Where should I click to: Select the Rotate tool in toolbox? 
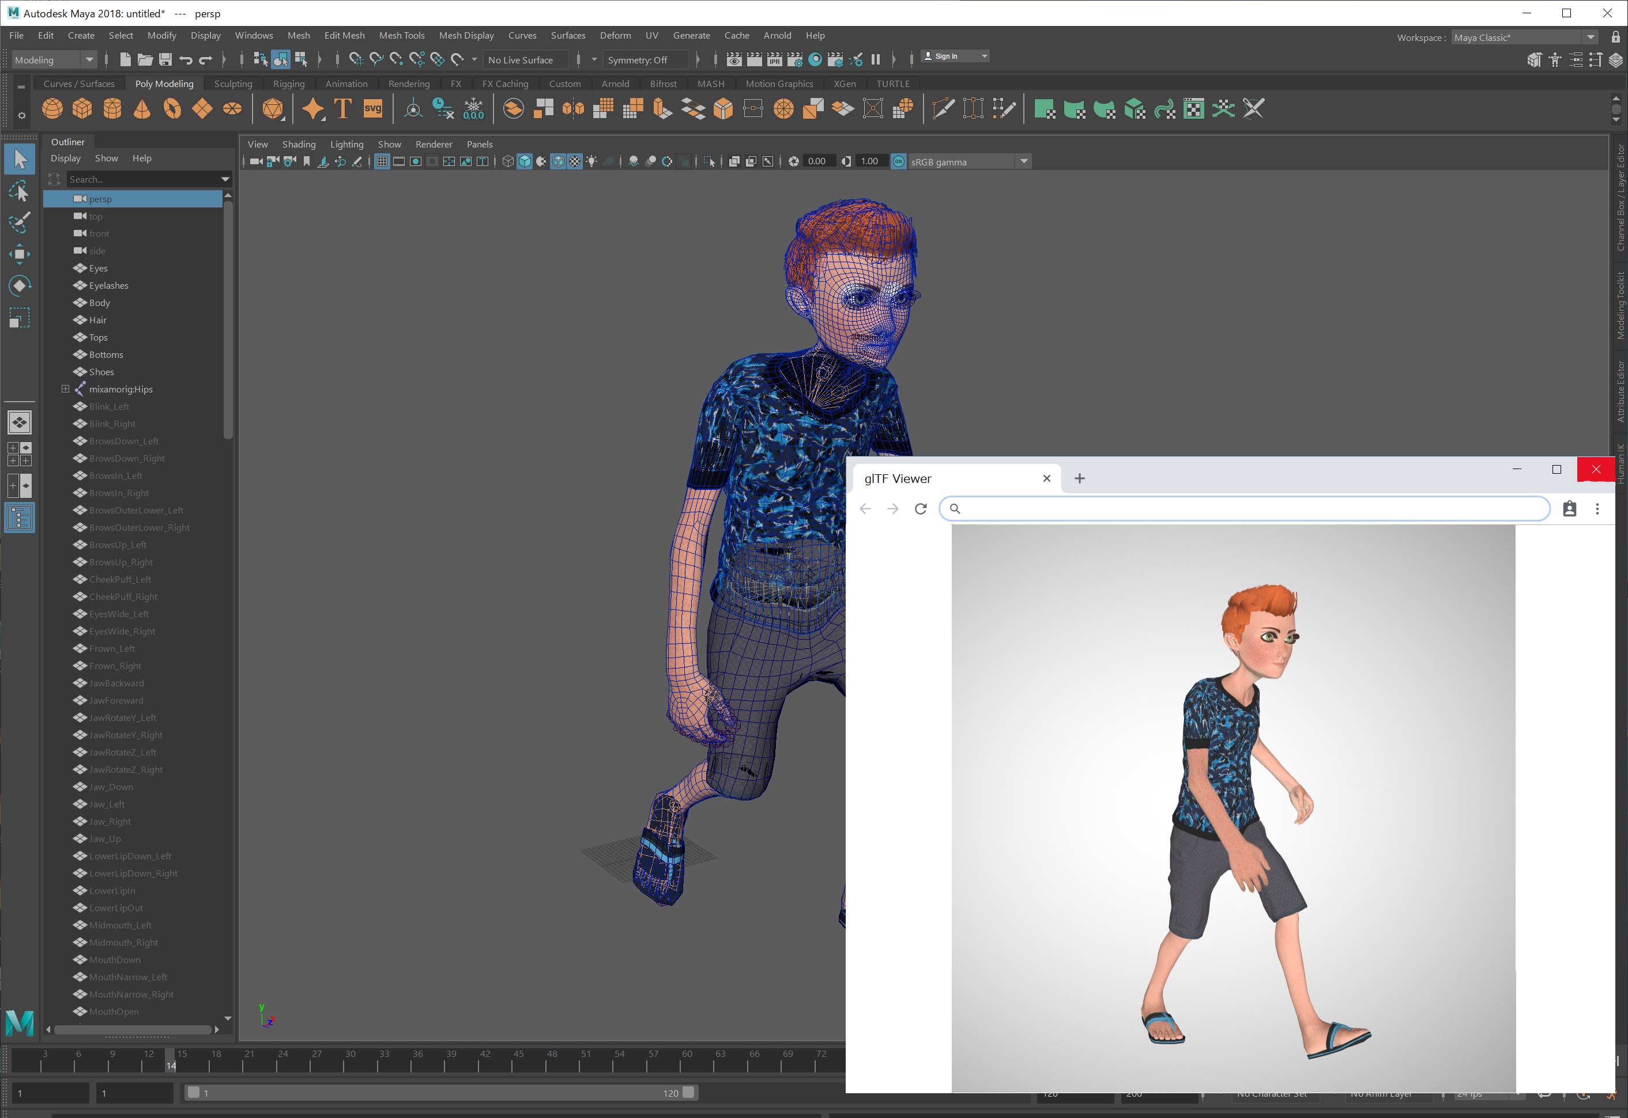(19, 286)
